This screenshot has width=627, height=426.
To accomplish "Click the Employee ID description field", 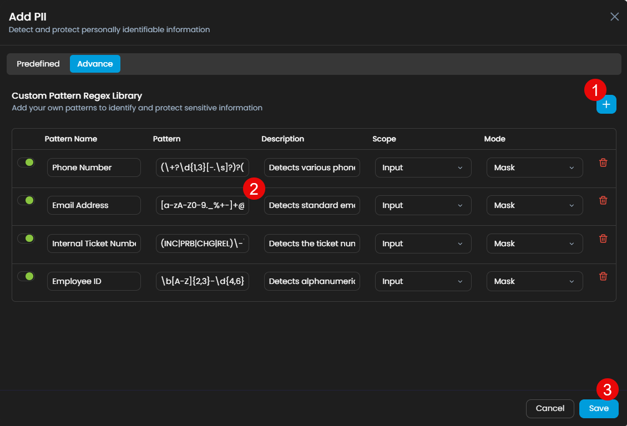I will pos(312,281).
